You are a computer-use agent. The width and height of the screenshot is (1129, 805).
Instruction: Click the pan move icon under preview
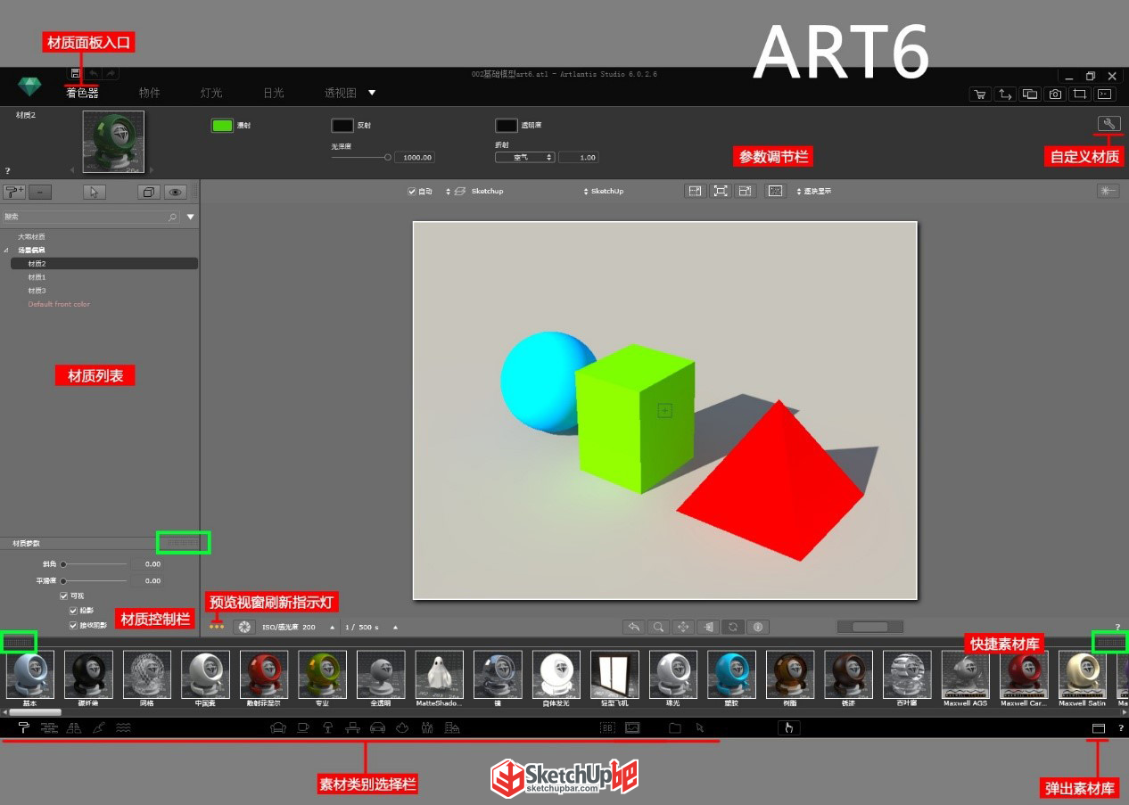click(683, 628)
